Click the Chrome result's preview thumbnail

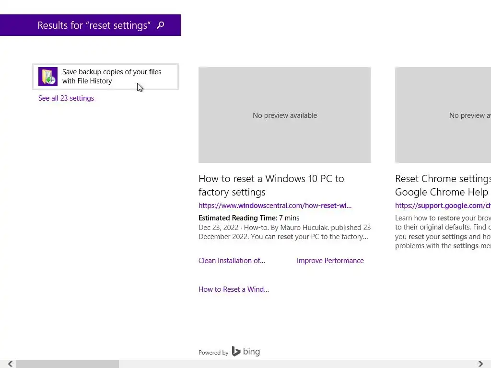pyautogui.click(x=443, y=115)
